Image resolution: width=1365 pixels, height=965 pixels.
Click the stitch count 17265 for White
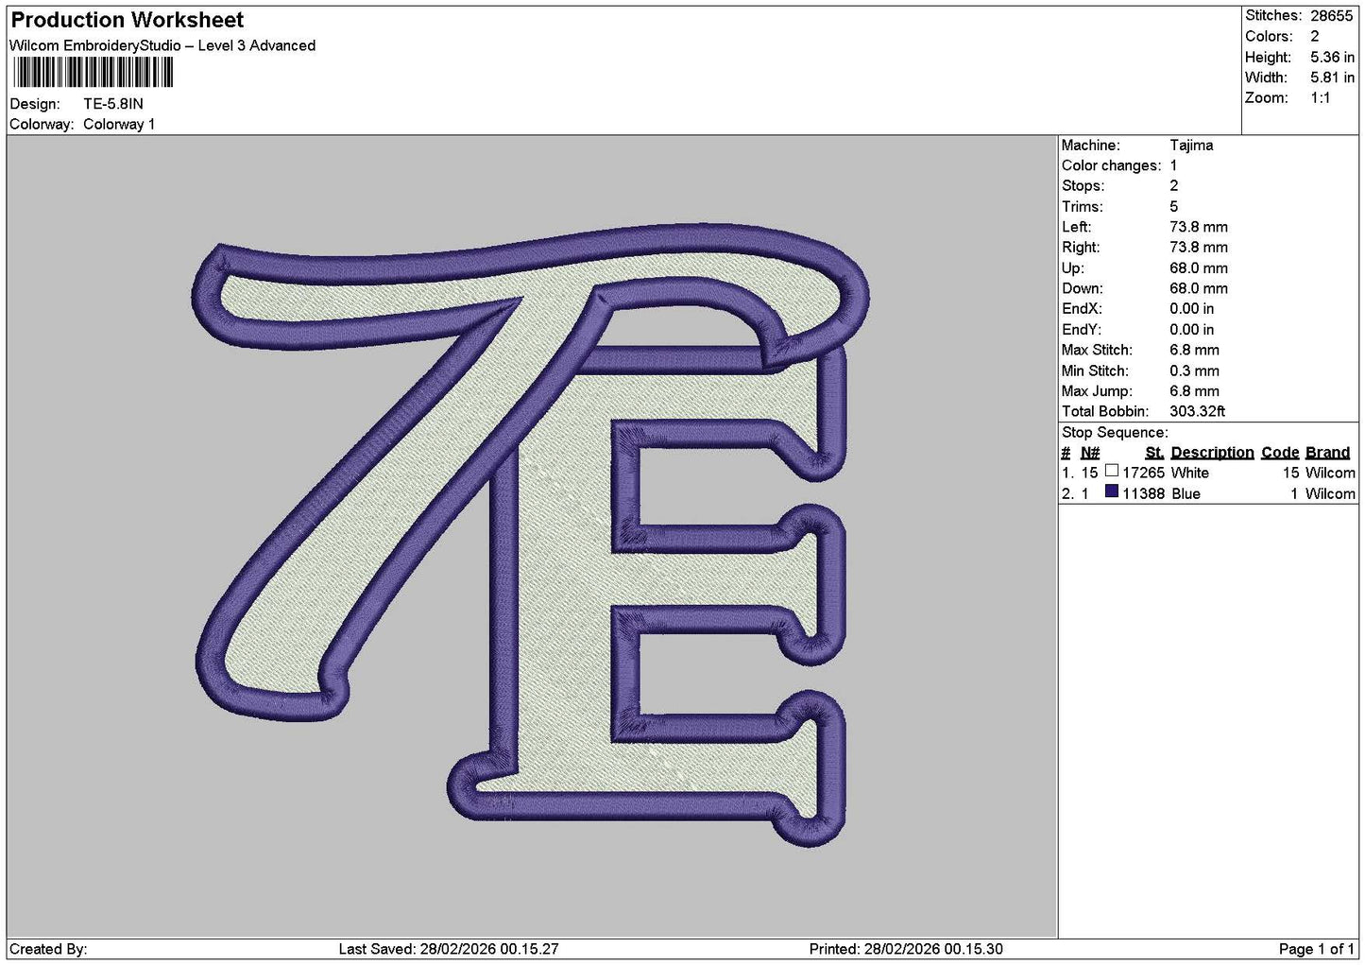(x=1143, y=474)
